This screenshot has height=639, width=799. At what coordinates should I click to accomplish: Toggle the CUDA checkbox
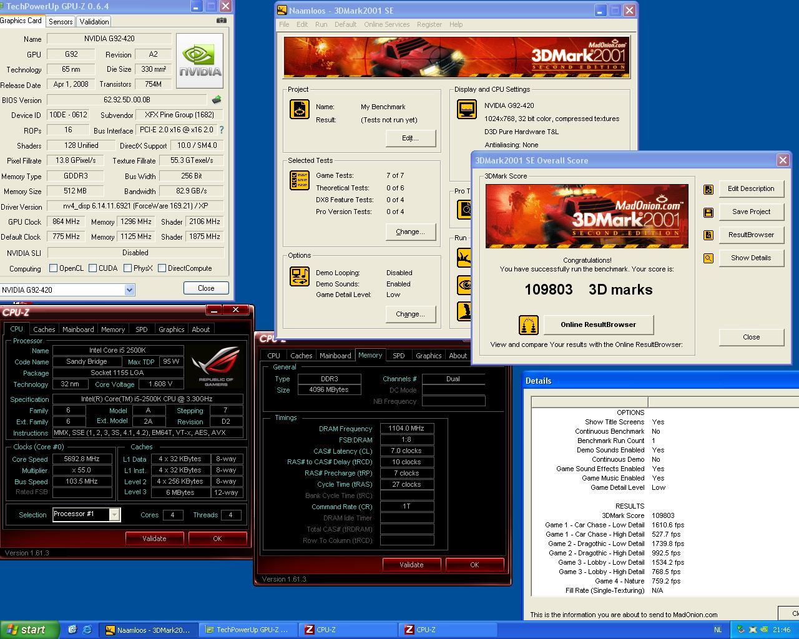[x=92, y=268]
